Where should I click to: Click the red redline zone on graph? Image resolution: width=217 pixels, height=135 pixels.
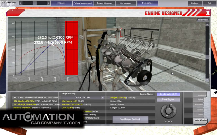tap(72, 48)
